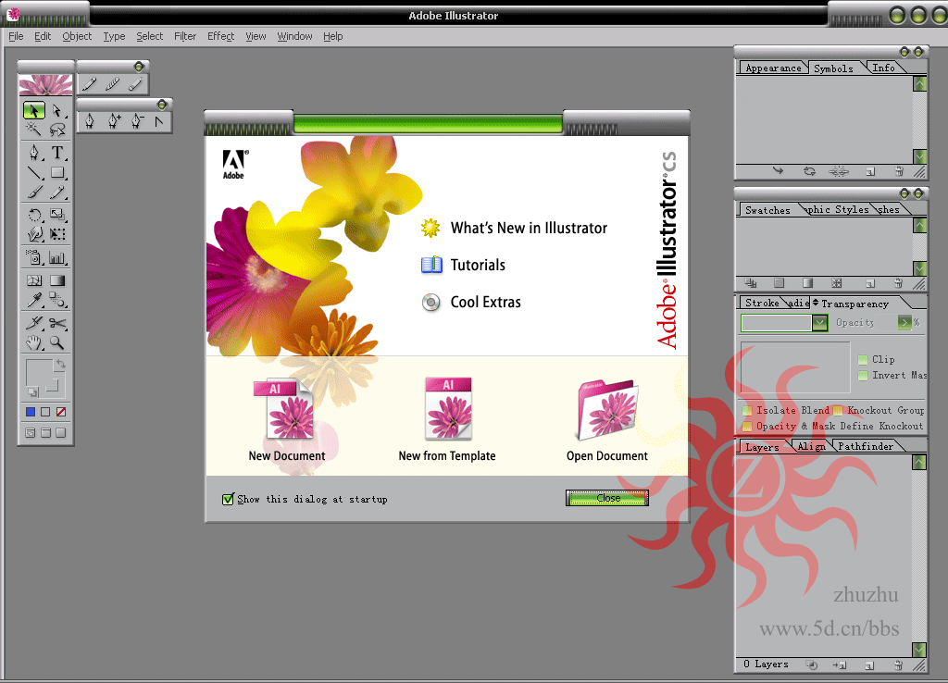Image resolution: width=948 pixels, height=683 pixels.
Task: Open the Effect menu
Action: tap(220, 36)
